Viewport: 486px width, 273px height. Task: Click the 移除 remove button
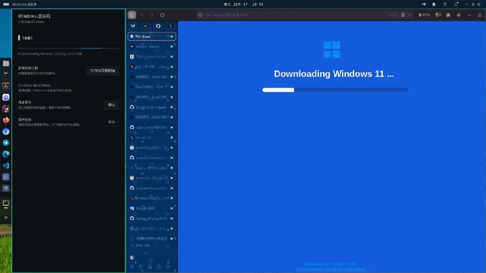point(111,122)
